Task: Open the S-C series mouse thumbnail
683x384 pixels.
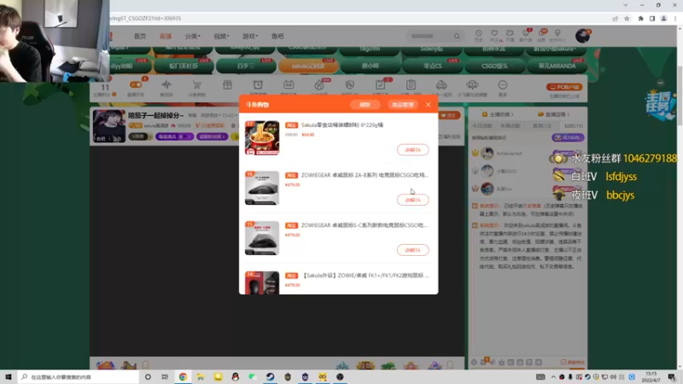Action: 262,238
